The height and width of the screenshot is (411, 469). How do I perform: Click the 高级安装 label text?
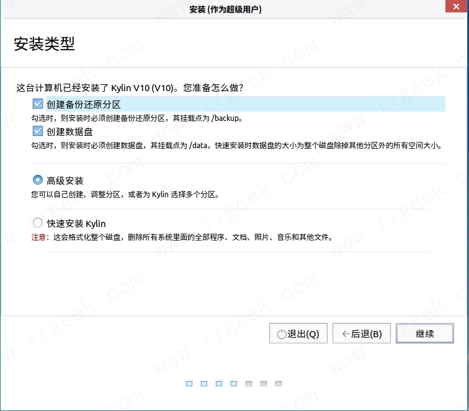65,180
